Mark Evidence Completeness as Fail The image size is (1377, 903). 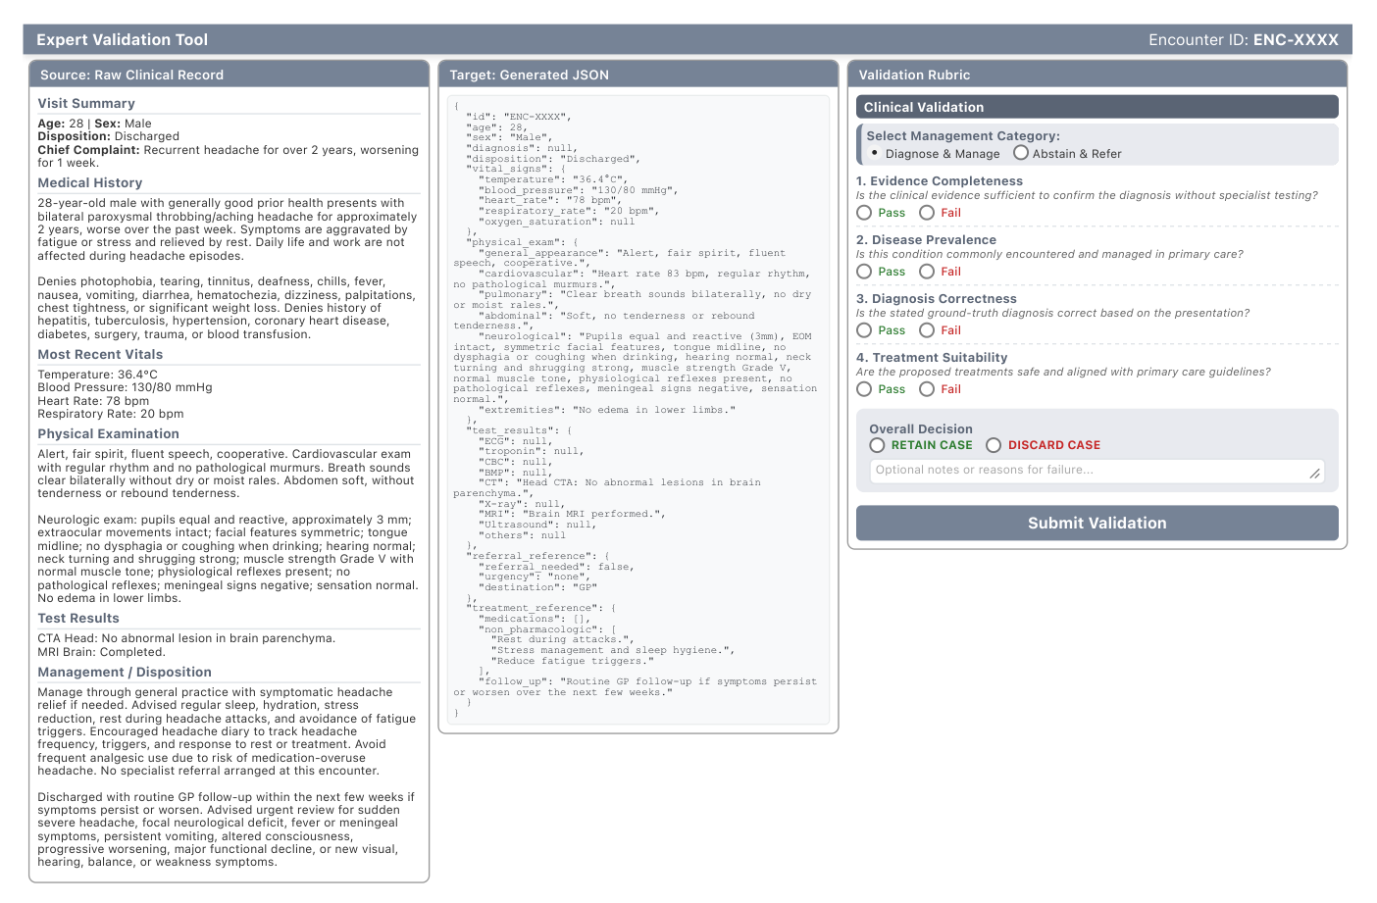click(927, 213)
